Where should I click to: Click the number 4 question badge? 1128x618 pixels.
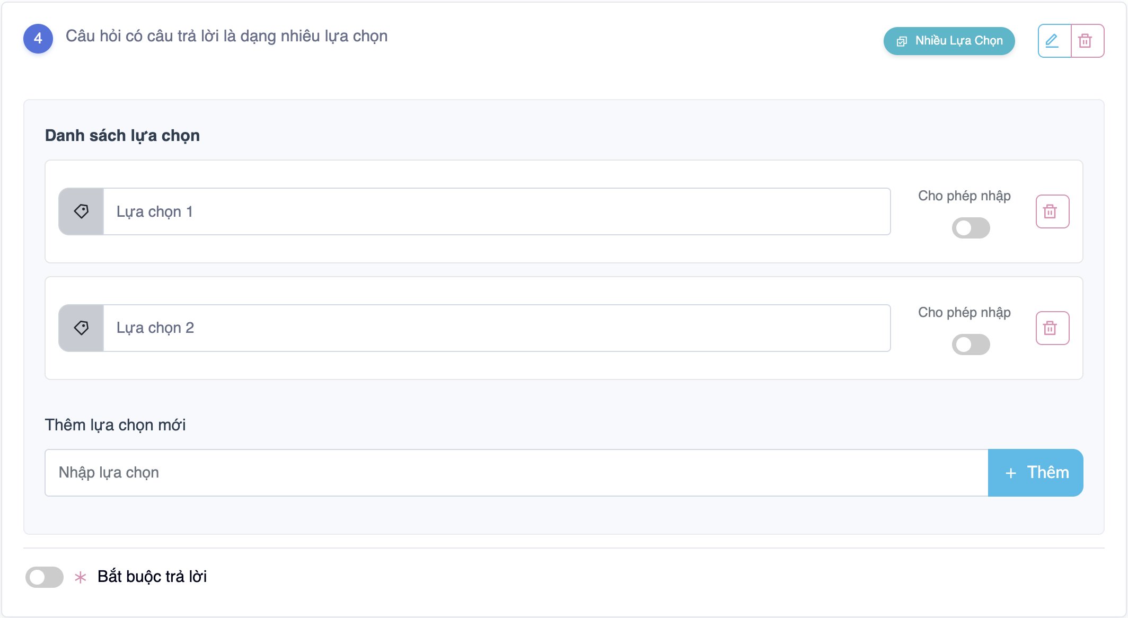click(38, 39)
